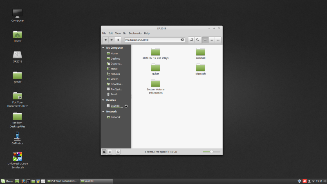
Task: Click the 15:51 panel clock
Action: 319,181
